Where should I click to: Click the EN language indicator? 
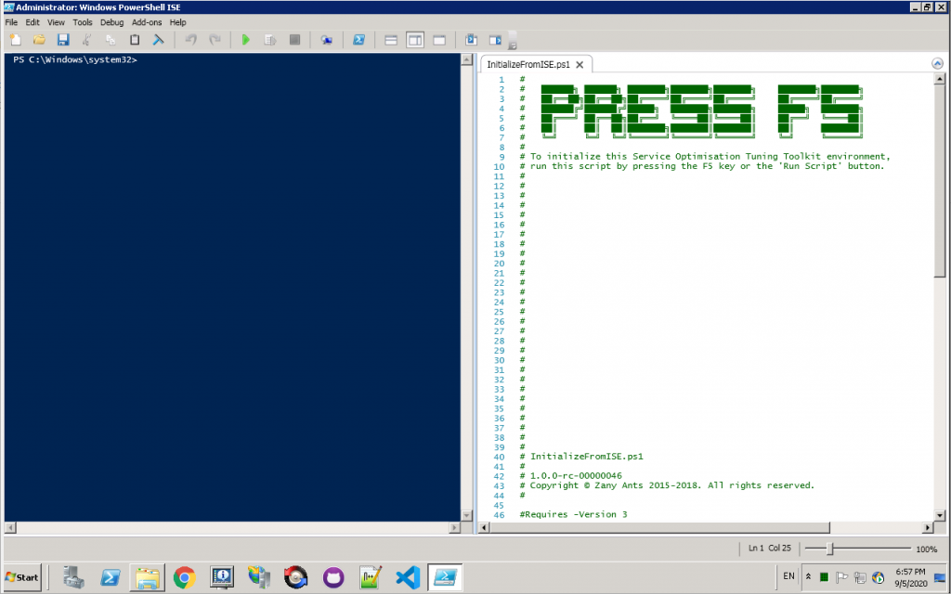[788, 576]
